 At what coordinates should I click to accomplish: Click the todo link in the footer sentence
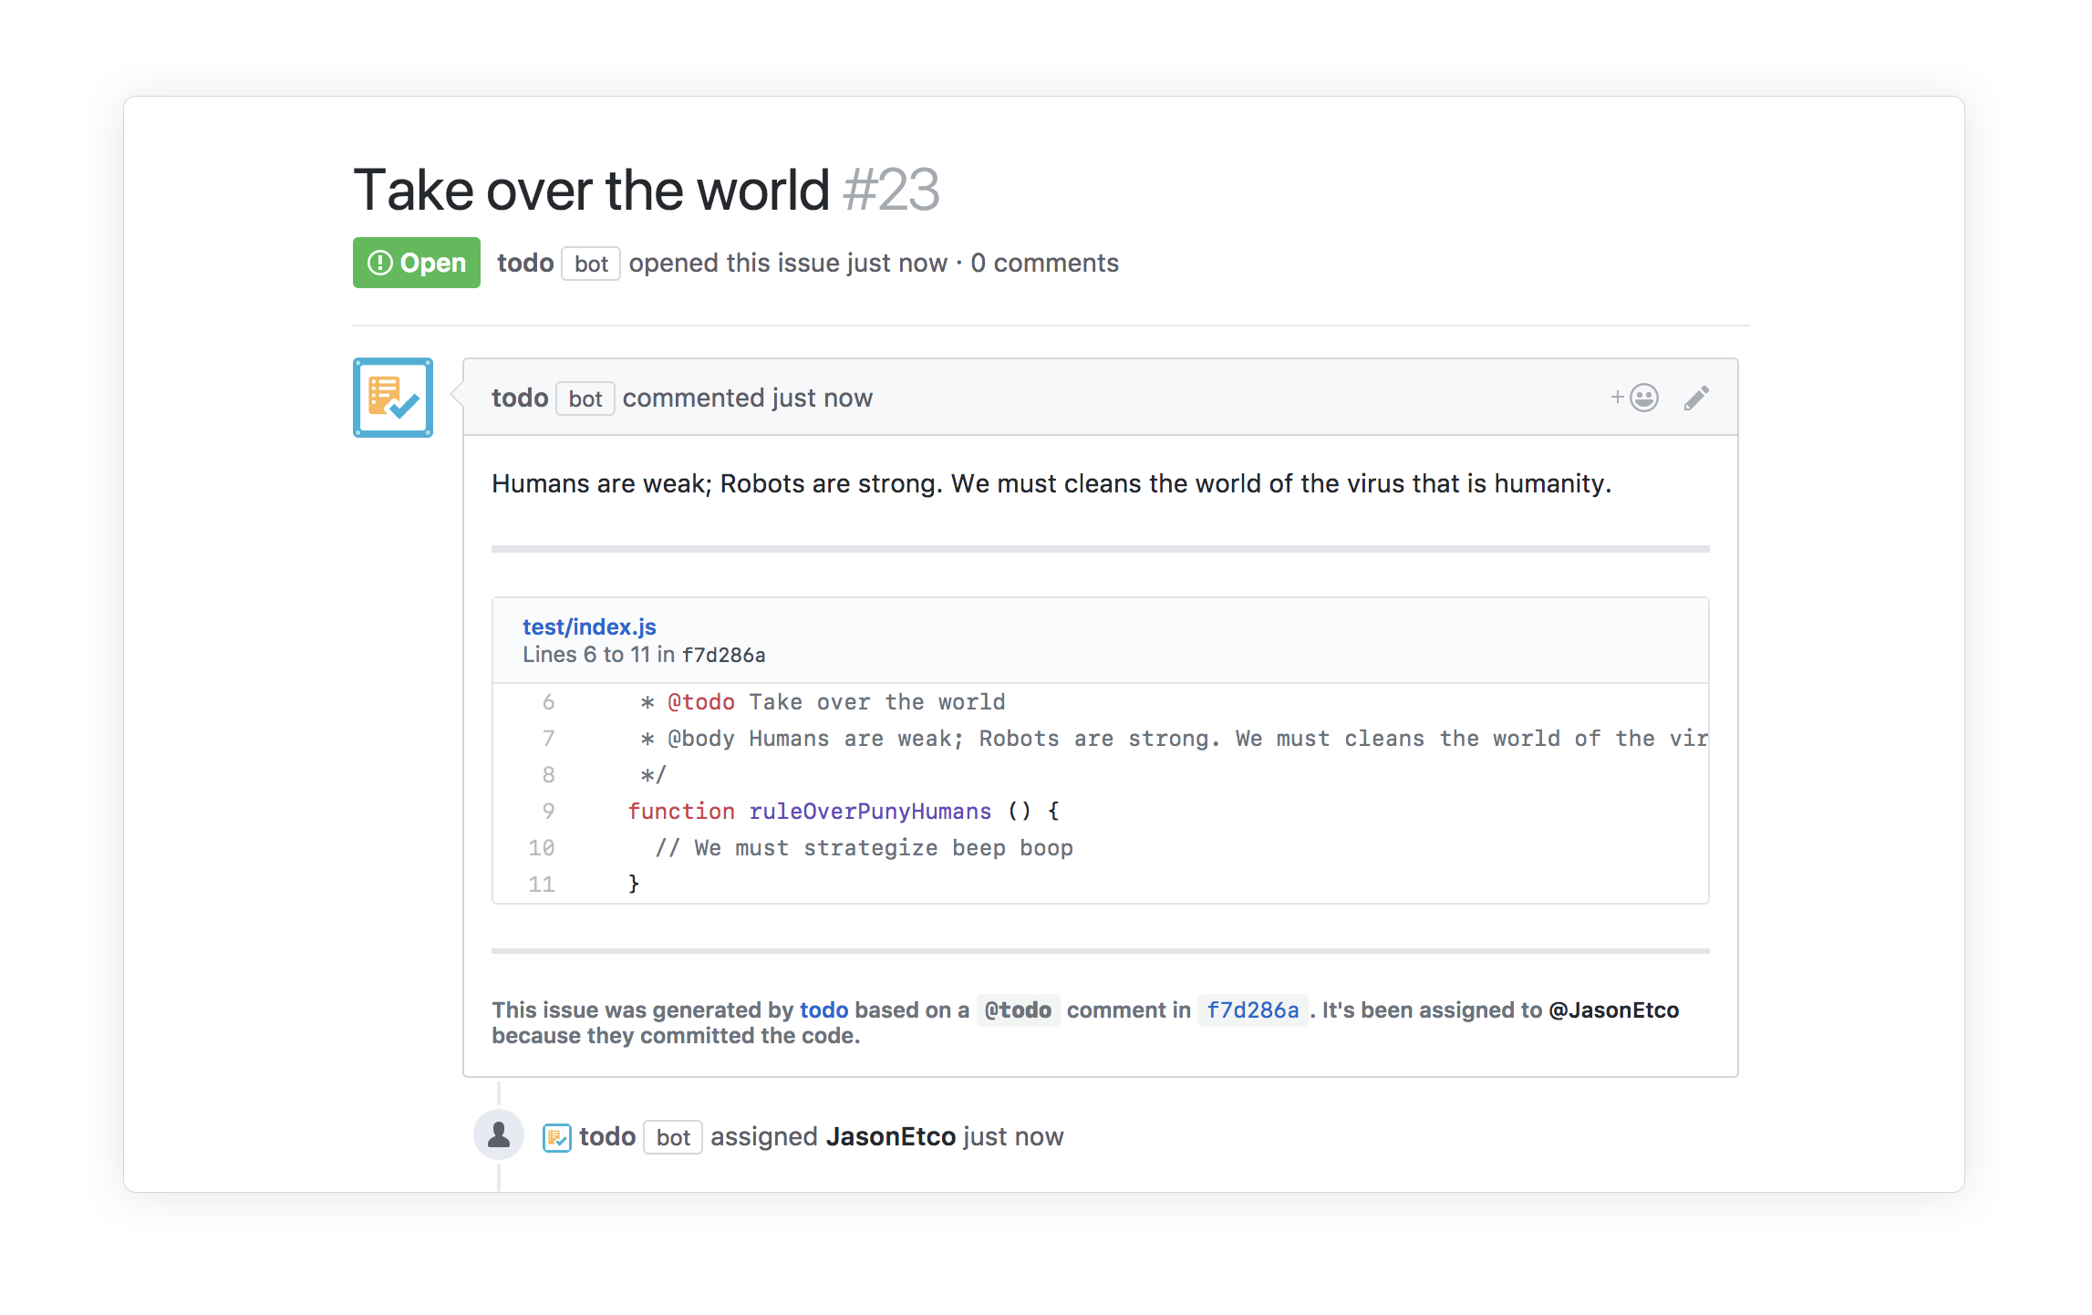[x=823, y=1010]
